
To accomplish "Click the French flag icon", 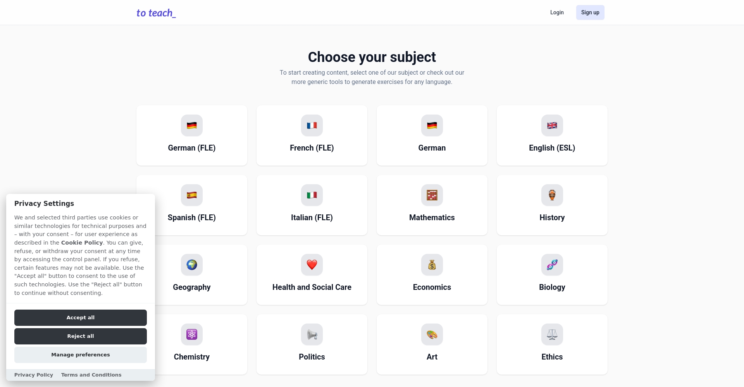I will 312,125.
